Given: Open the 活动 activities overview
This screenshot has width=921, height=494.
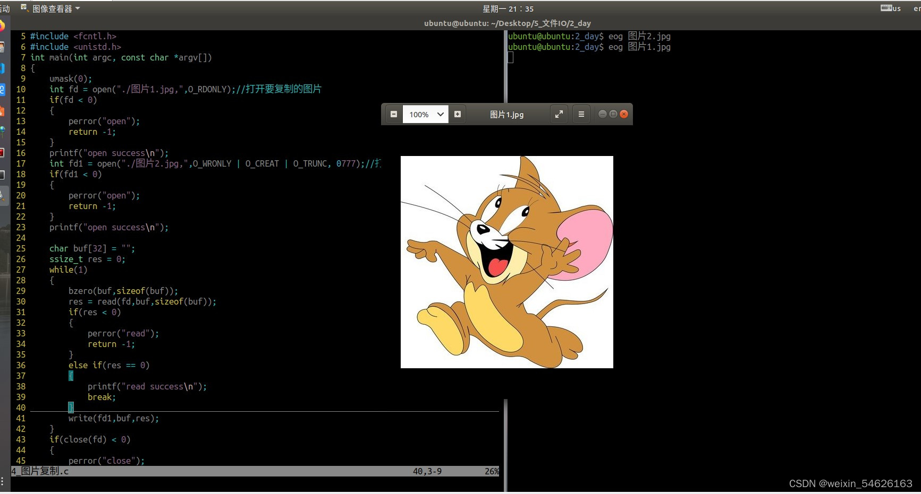Looking at the screenshot, I should point(5,8).
